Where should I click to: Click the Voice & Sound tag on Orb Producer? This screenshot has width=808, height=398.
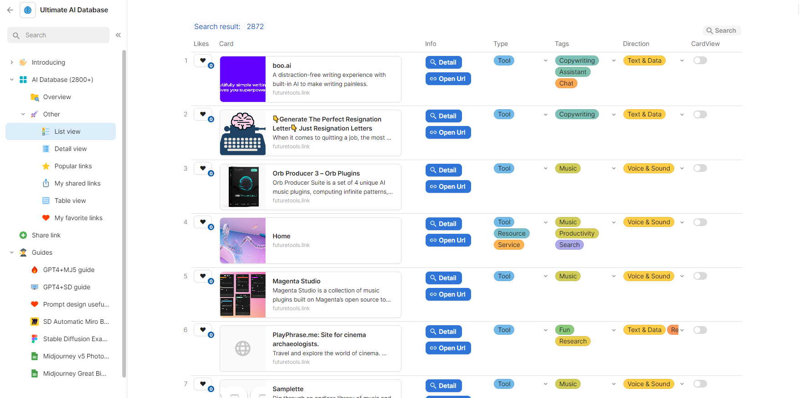649,168
